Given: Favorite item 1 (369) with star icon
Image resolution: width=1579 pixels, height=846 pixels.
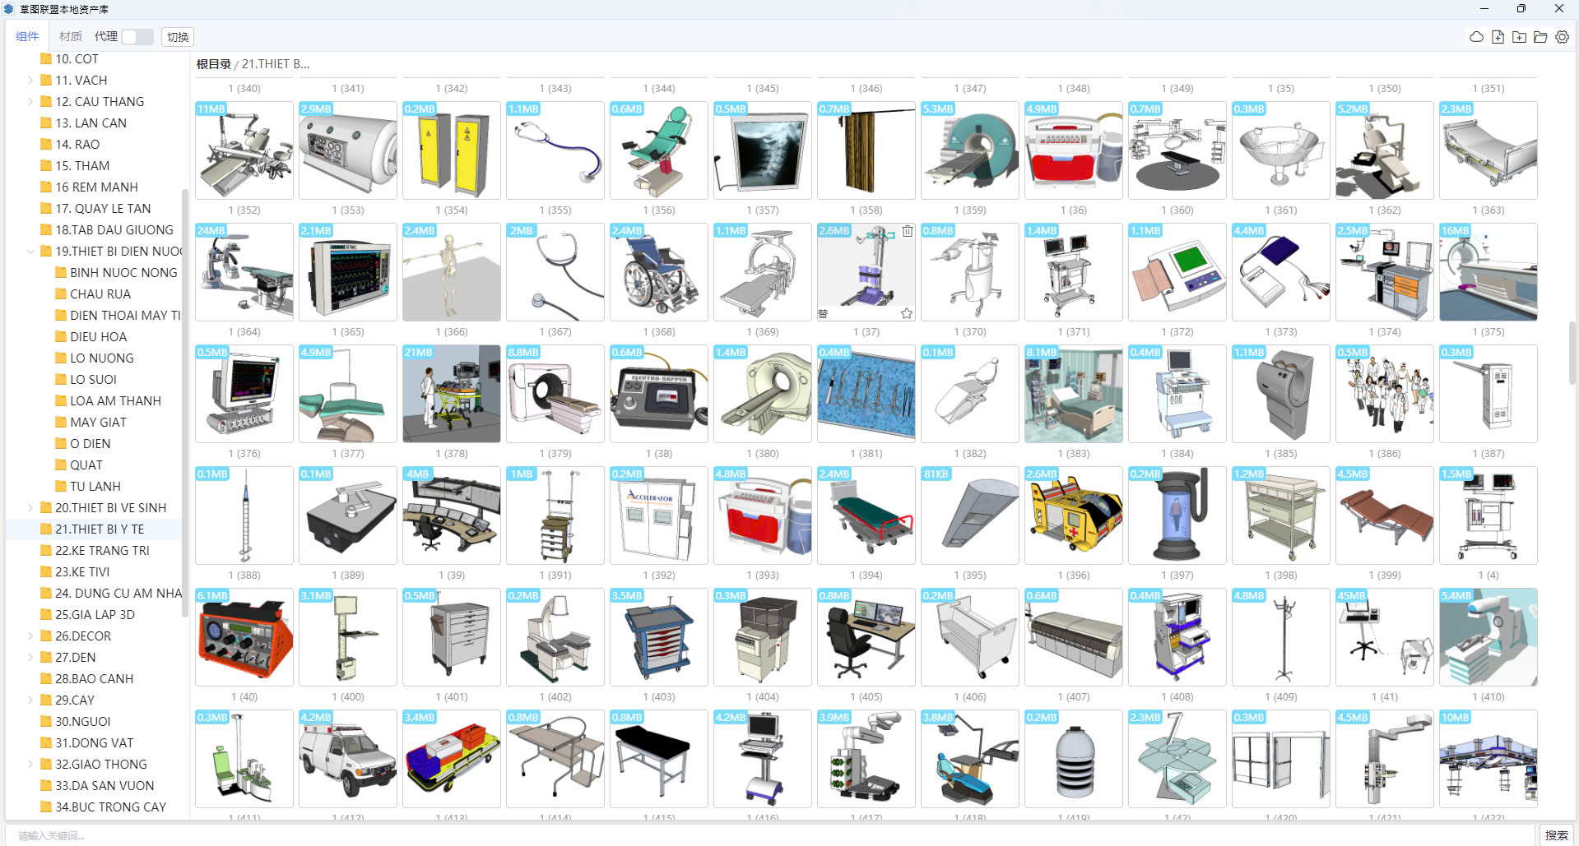Looking at the screenshot, I should 907,313.
